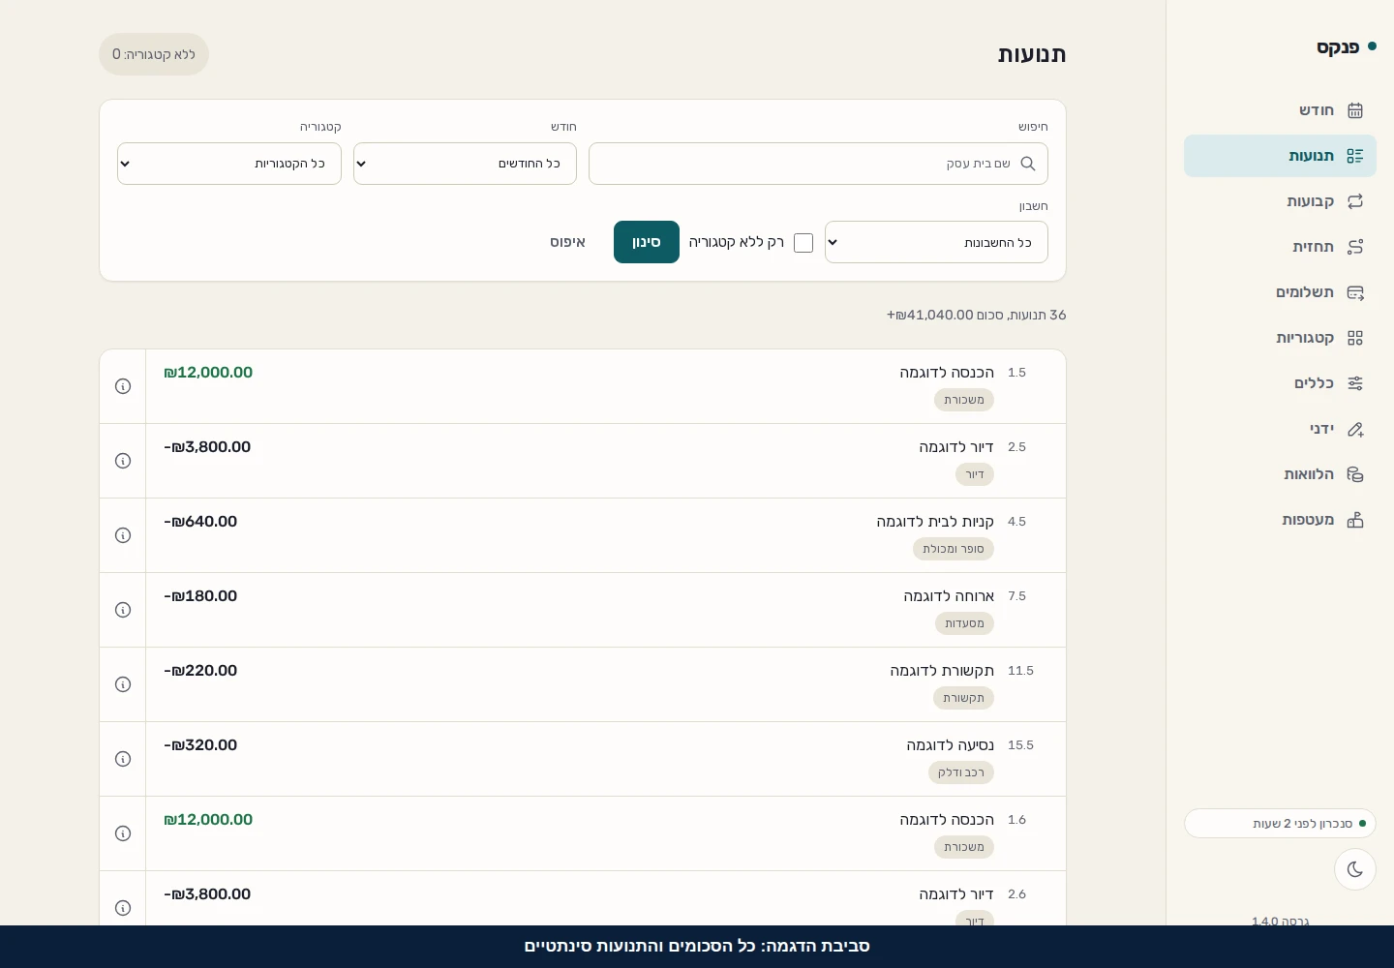The height and width of the screenshot is (968, 1394).
Task: Click the -₪640.00 amount
Action: [200, 522]
